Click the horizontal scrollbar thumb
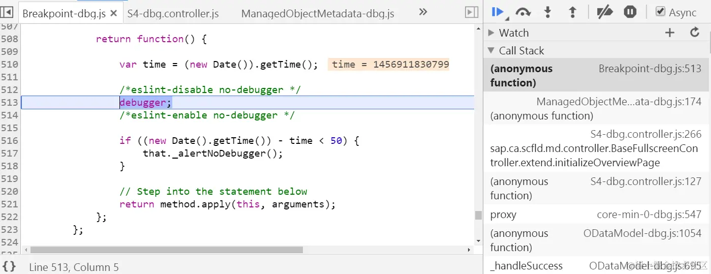 (x=167, y=250)
